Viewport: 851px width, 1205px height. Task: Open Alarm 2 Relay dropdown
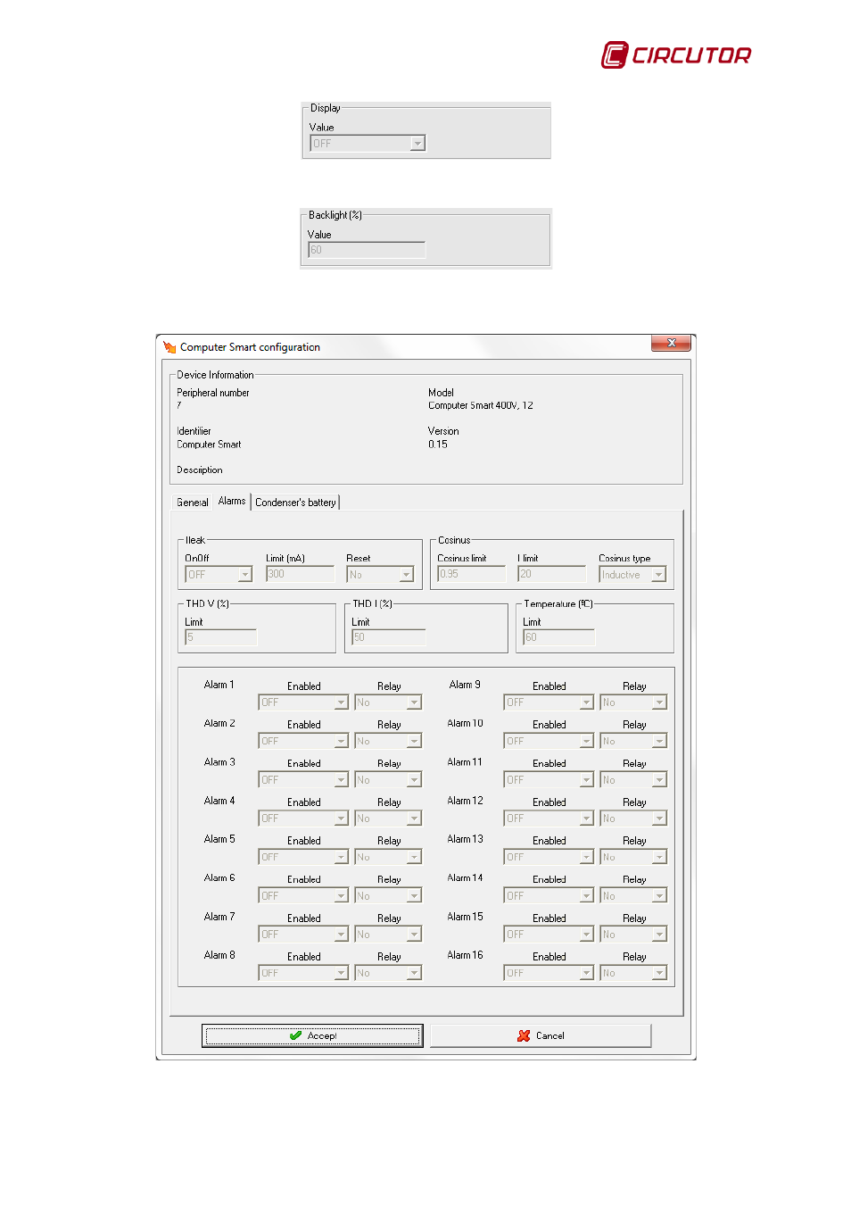[388, 741]
